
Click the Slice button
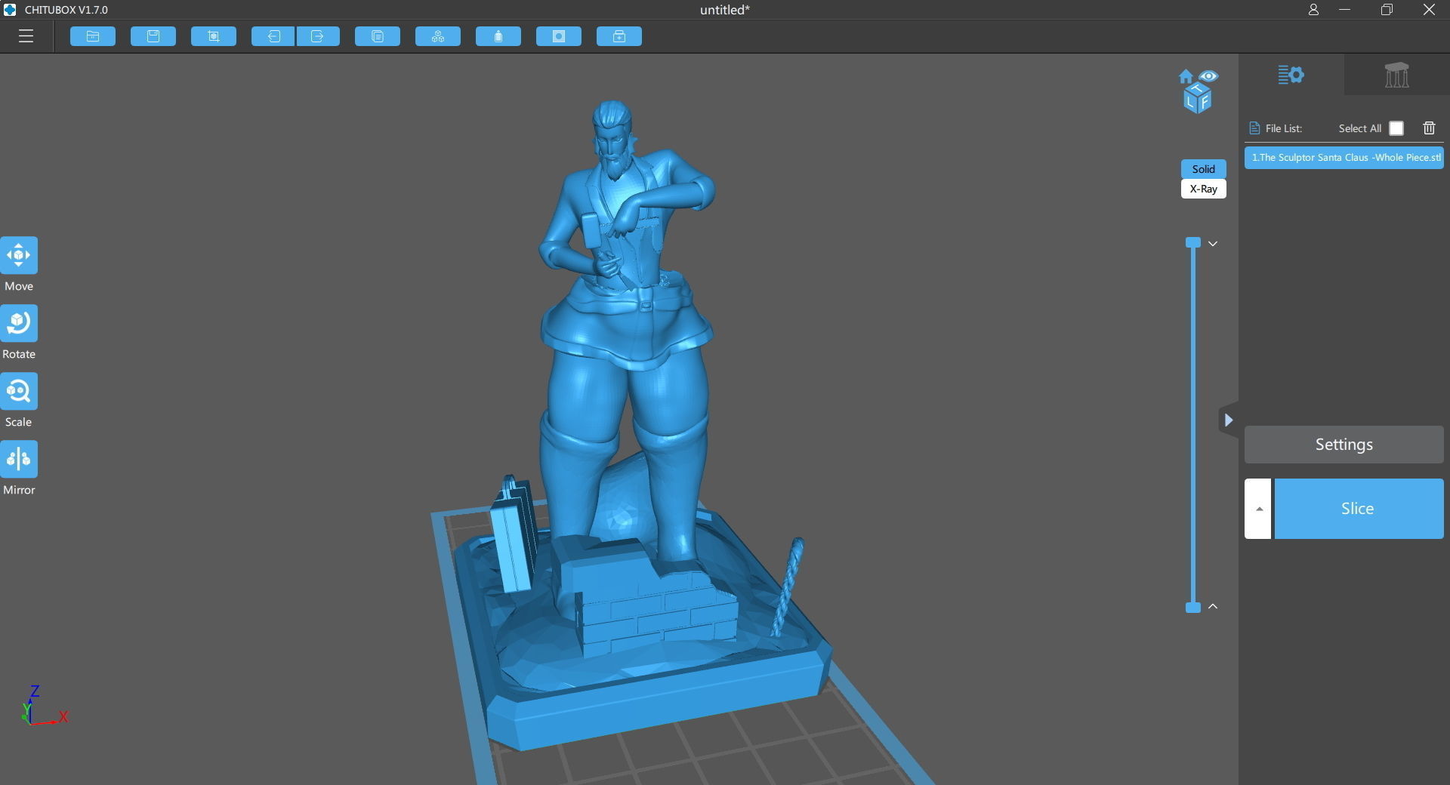pyautogui.click(x=1359, y=509)
